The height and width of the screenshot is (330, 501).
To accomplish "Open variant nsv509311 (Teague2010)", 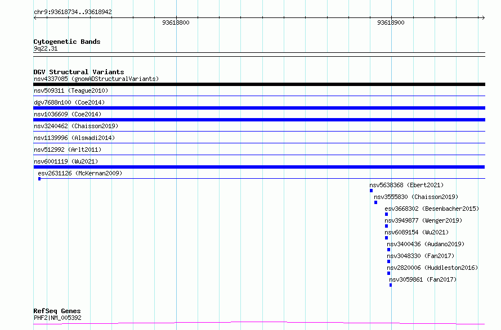I will tap(71, 91).
